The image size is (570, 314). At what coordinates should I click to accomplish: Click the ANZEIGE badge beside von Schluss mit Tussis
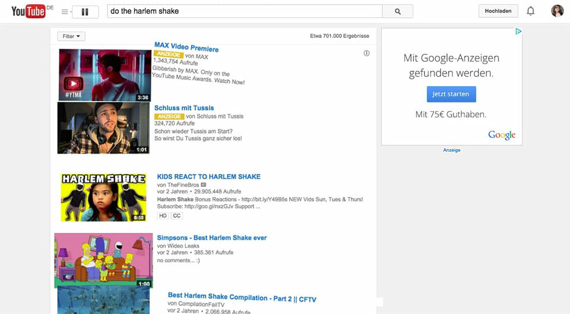pos(169,116)
